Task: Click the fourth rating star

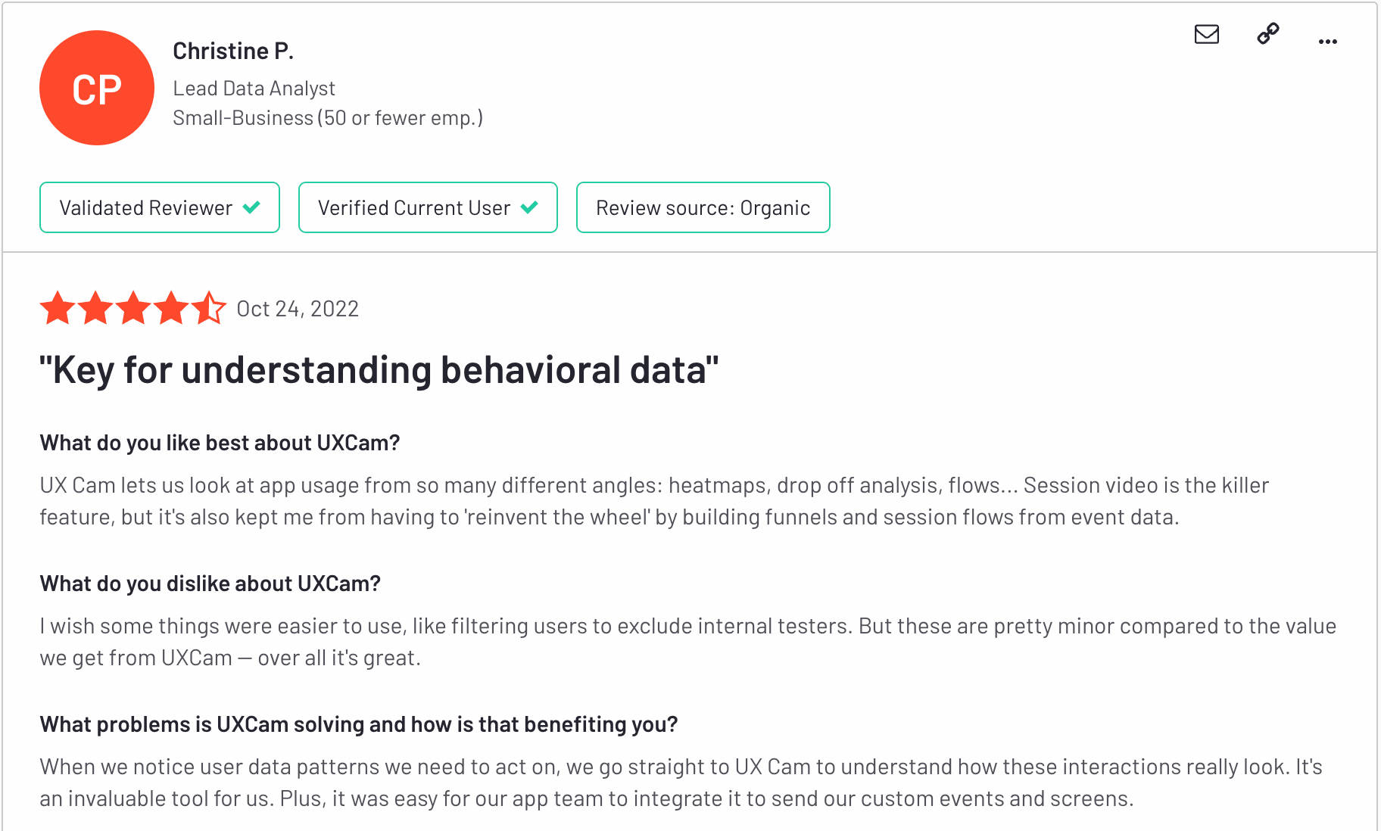Action: 171,309
